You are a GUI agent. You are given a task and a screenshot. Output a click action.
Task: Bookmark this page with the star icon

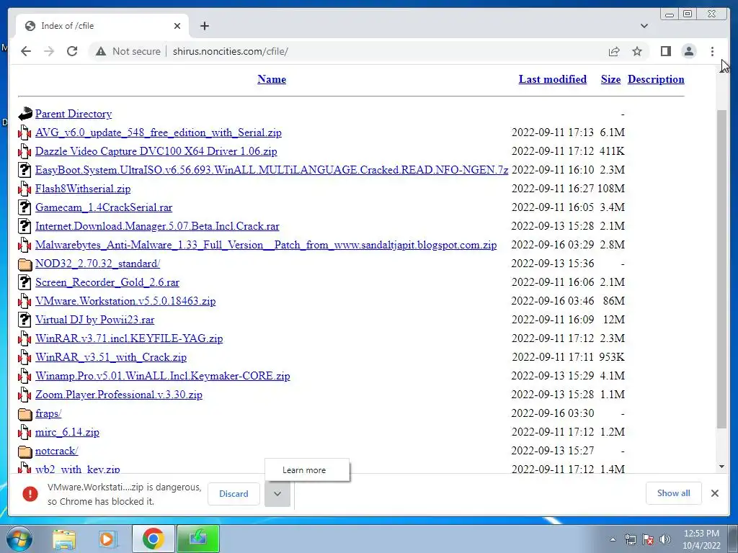pos(637,51)
